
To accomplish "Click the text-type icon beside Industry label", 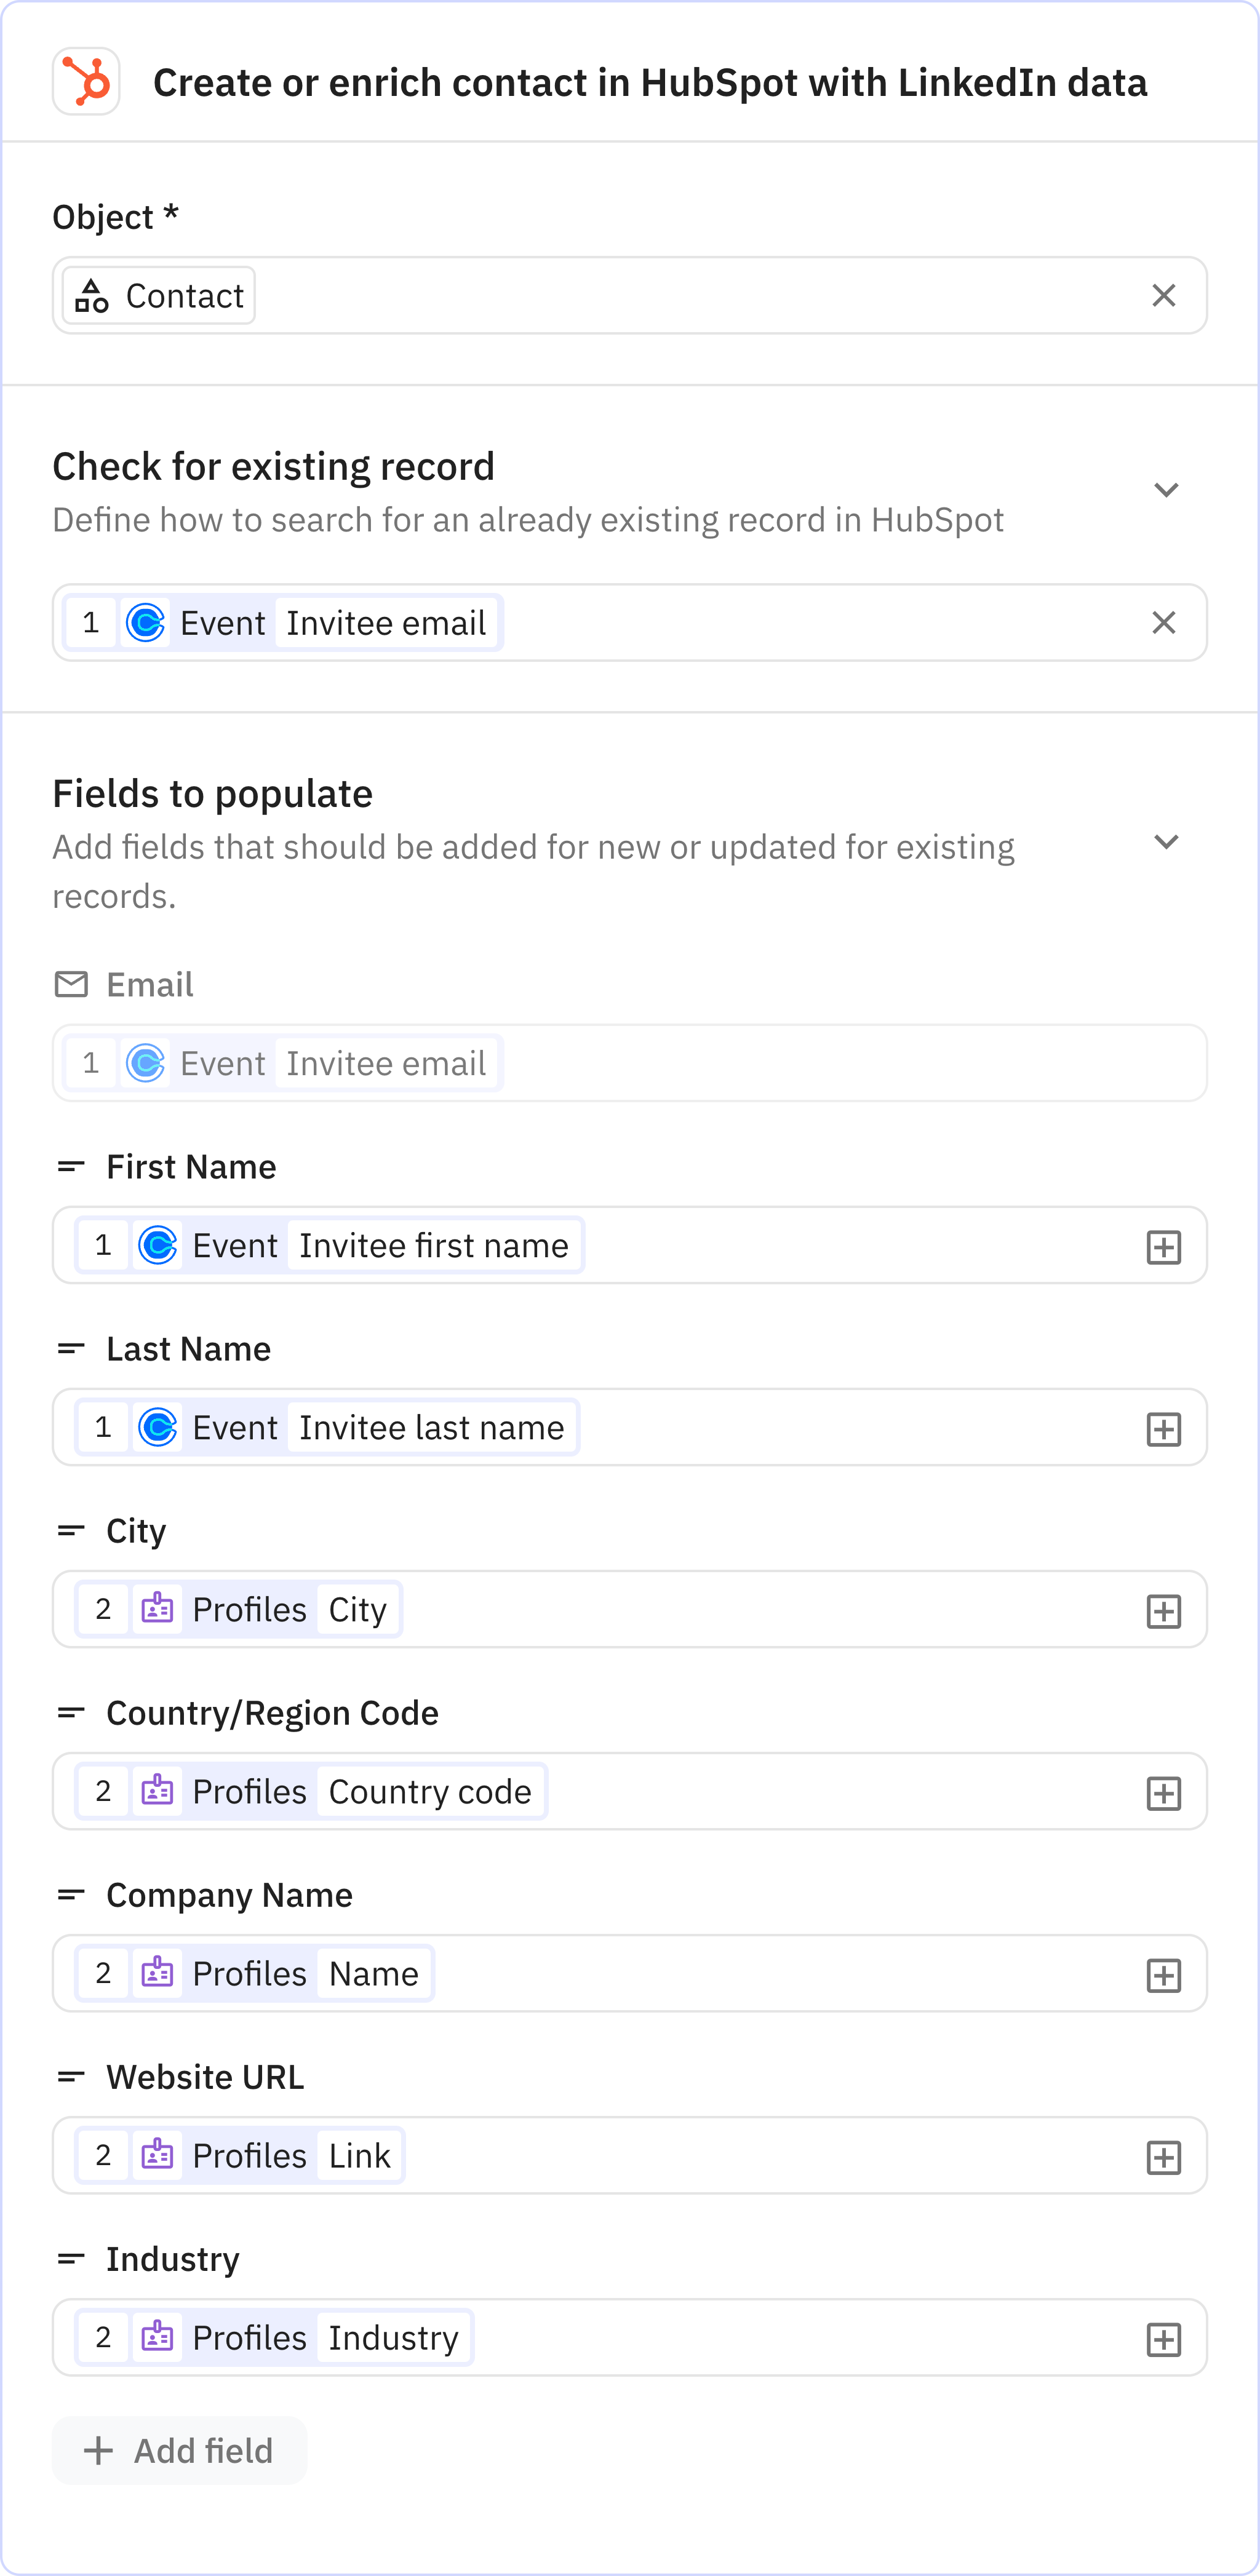I will click(x=71, y=2259).
